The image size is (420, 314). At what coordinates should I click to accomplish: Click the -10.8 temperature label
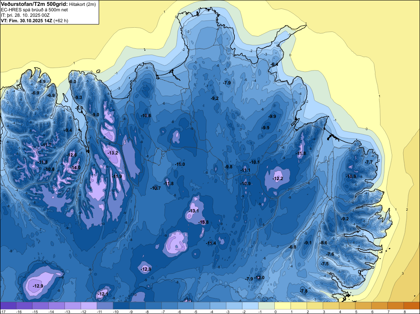click(x=50, y=169)
